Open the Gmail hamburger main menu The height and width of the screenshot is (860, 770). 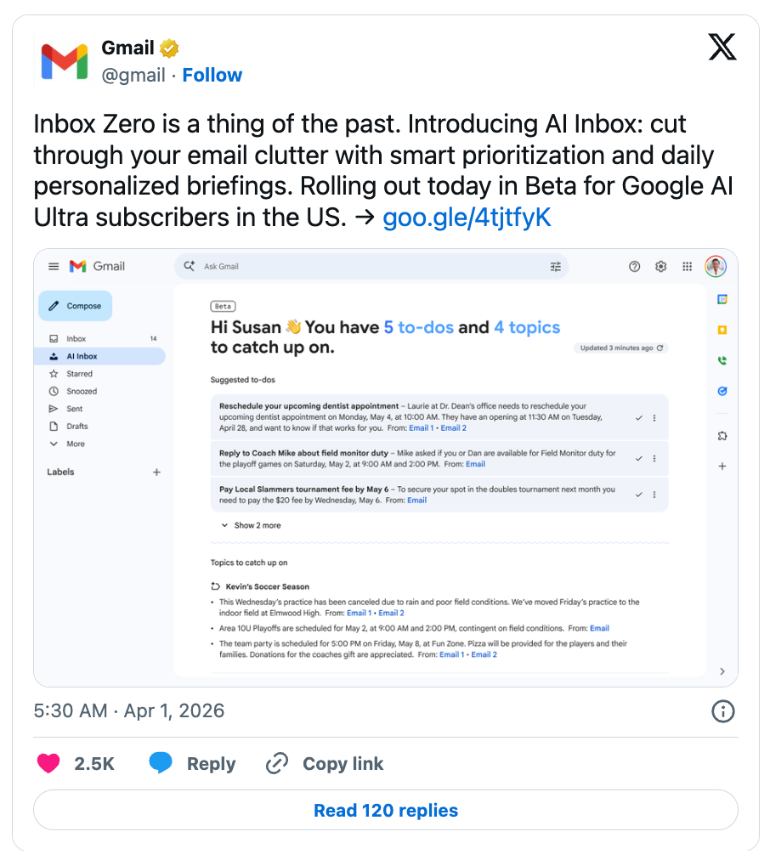tap(54, 267)
